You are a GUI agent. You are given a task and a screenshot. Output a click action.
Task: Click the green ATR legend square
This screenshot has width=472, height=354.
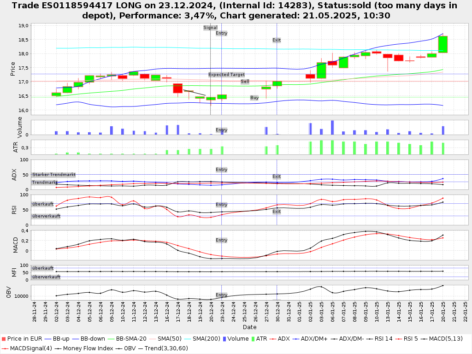pos(253,339)
